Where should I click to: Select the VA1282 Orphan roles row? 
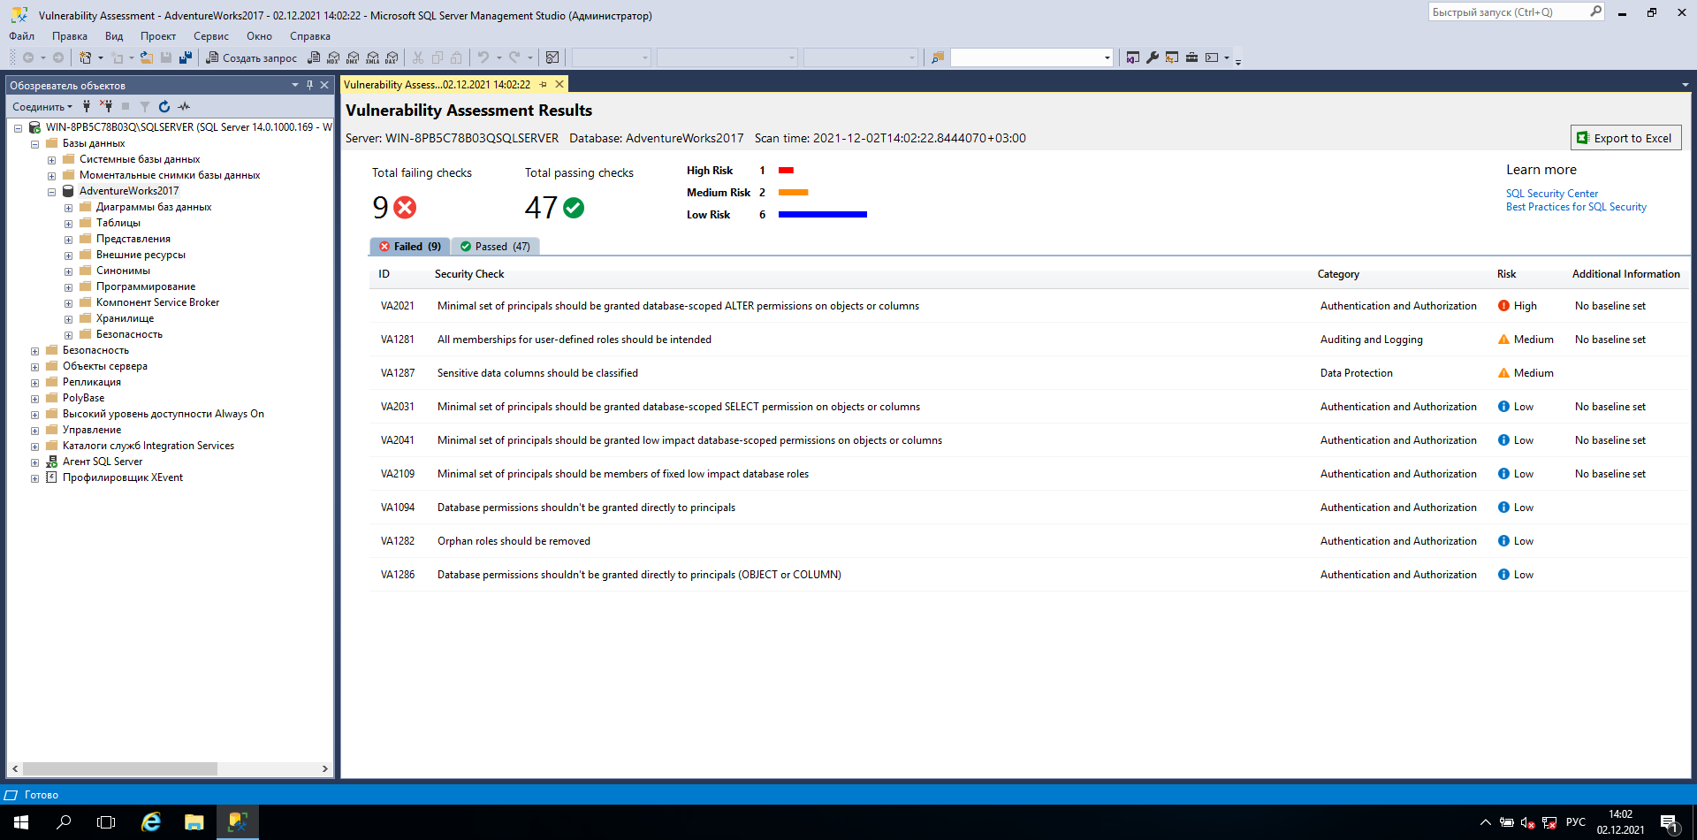1029,541
